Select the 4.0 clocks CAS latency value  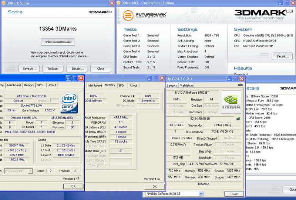point(121,127)
